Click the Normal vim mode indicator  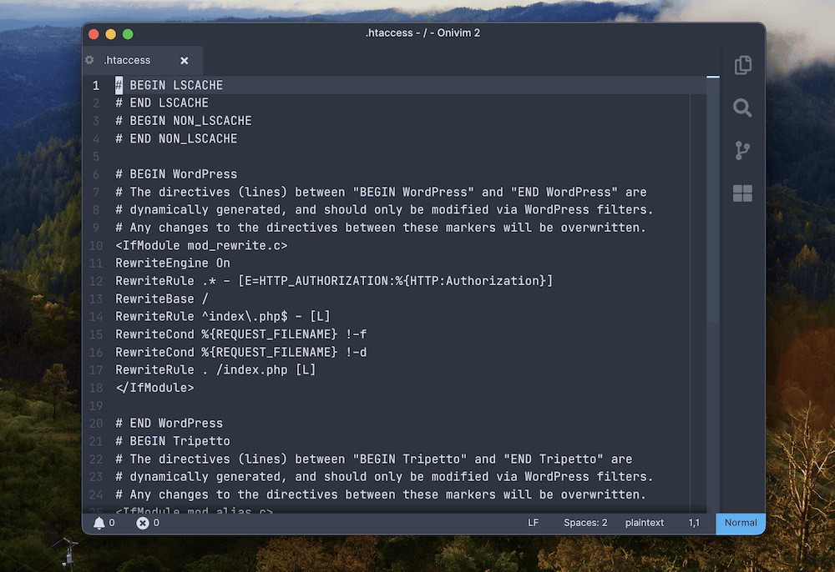pos(741,523)
